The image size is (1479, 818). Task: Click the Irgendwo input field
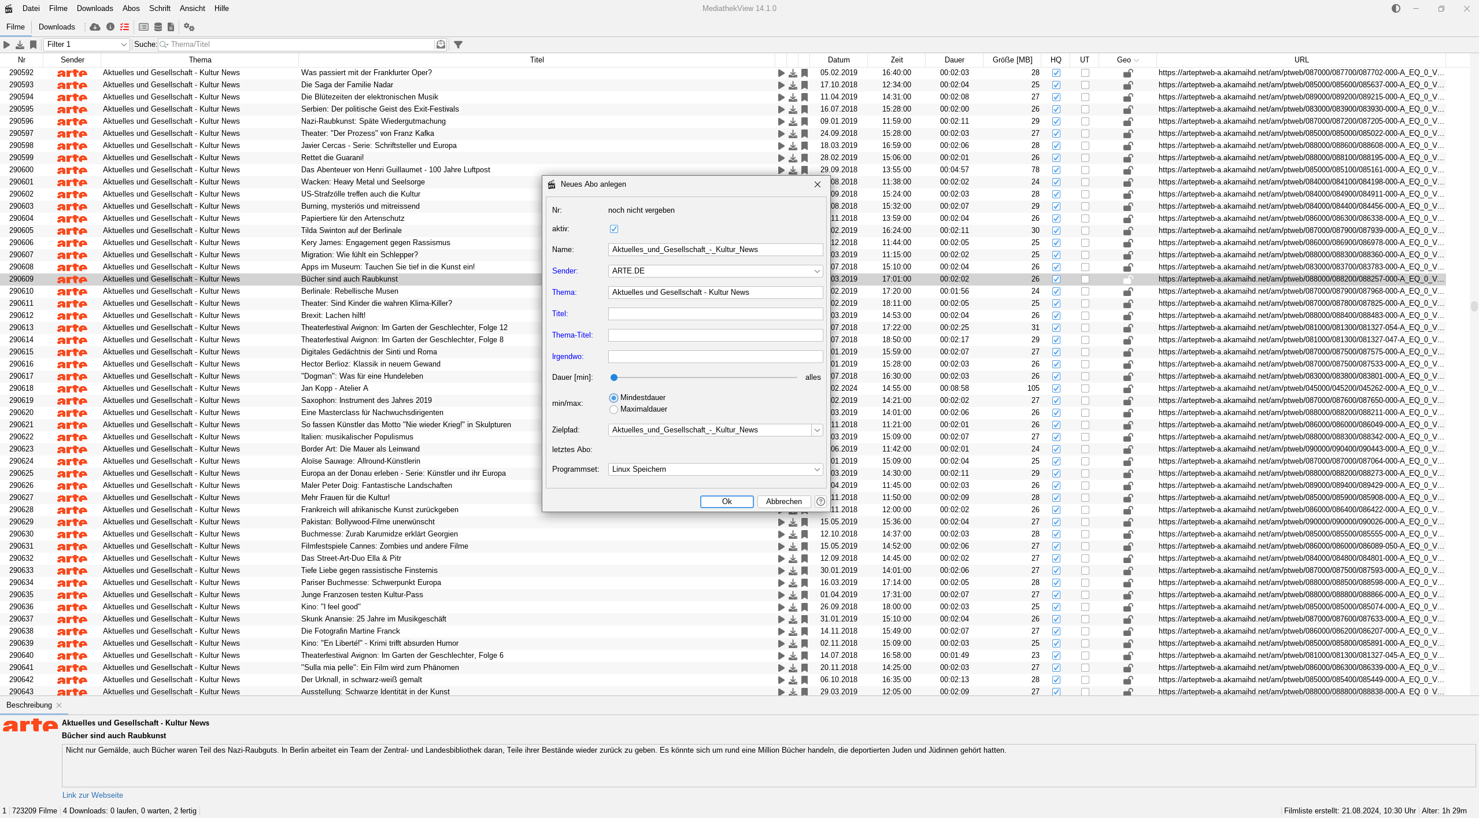tap(715, 357)
